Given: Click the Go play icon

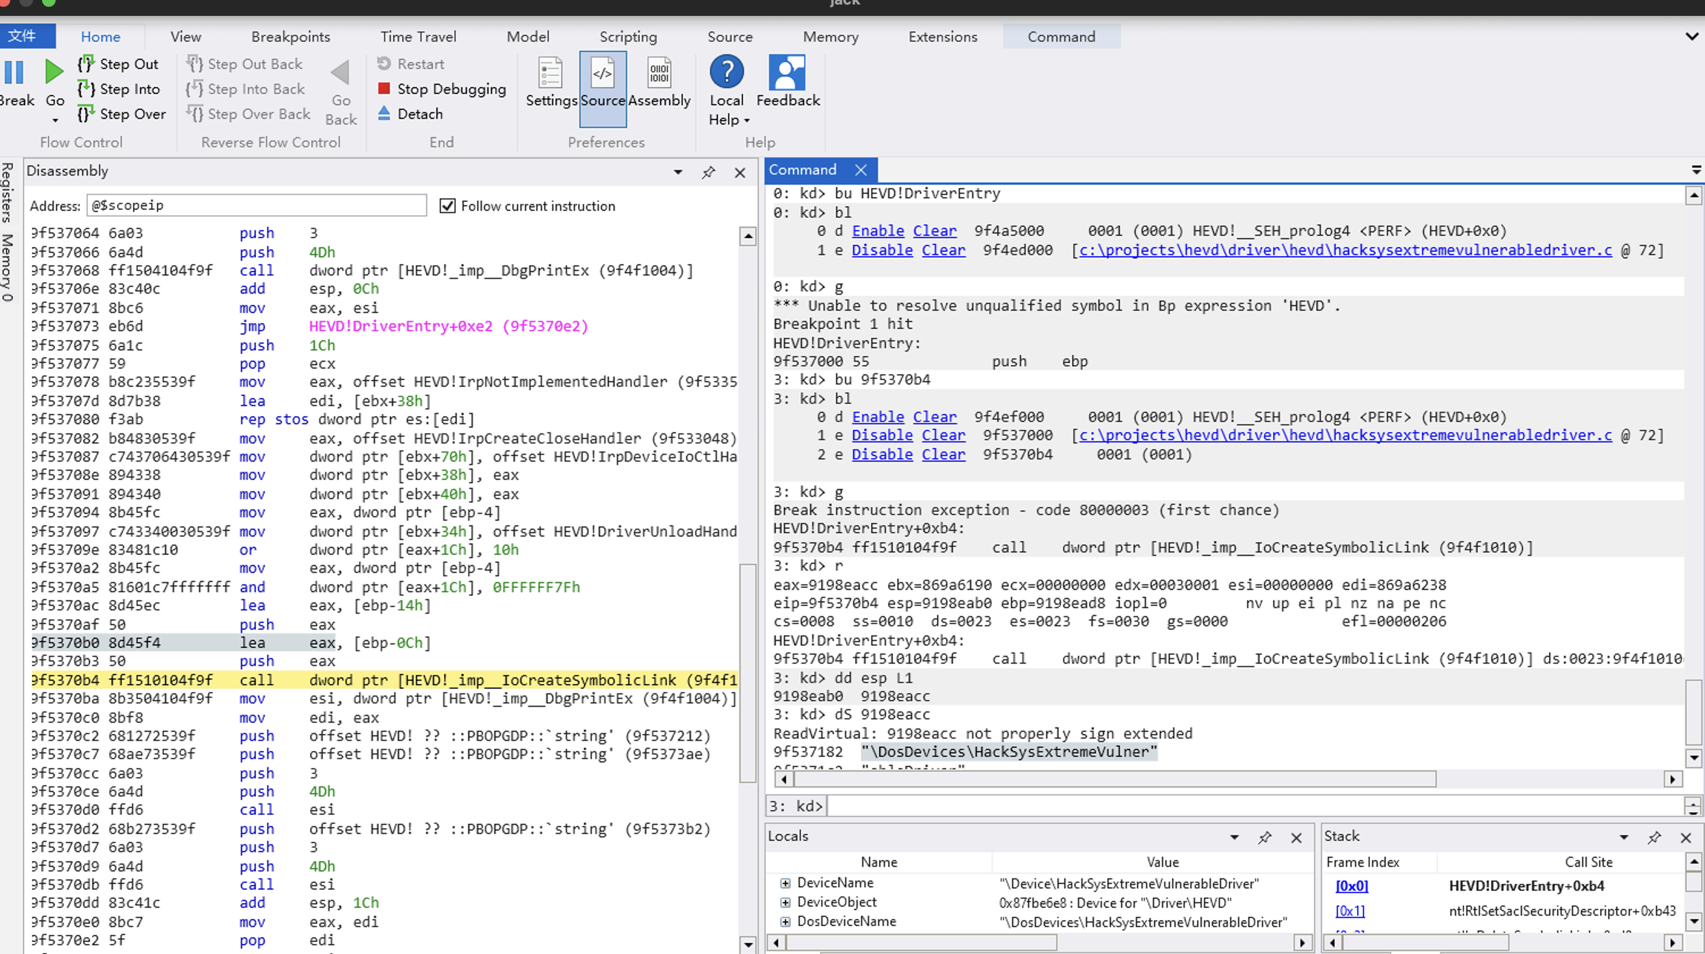Looking at the screenshot, I should [x=55, y=72].
